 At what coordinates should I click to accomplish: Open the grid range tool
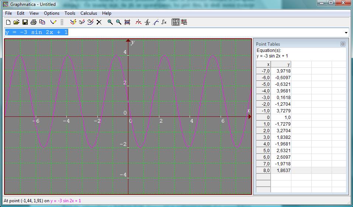coord(127,22)
